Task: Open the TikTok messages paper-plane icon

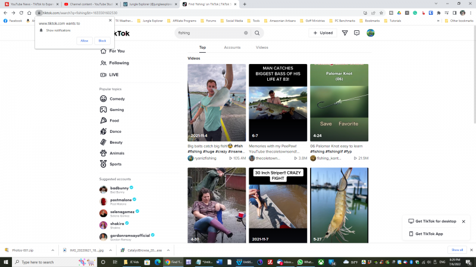Action: (345, 33)
